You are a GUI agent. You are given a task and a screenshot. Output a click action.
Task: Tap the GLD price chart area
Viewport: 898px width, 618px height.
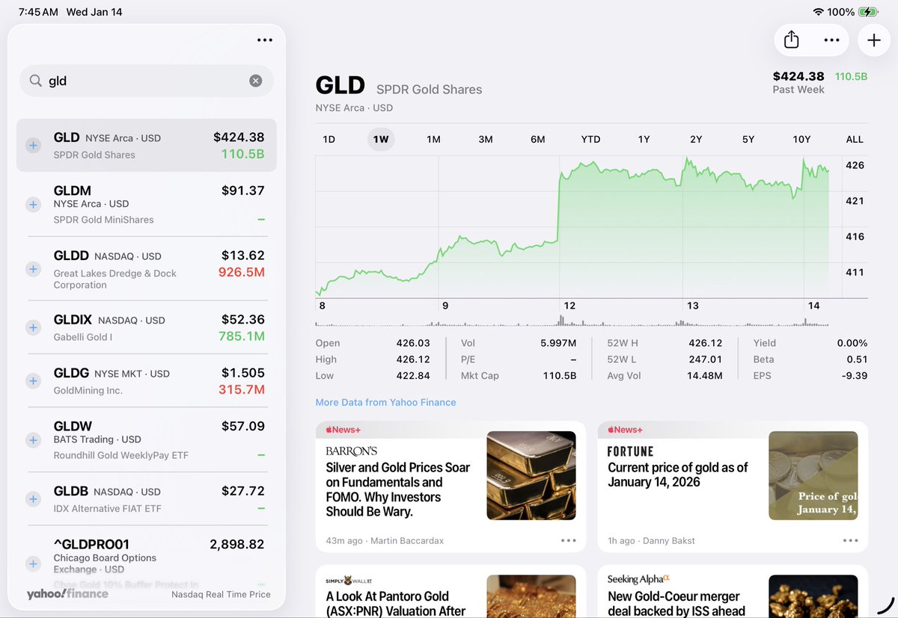578,227
